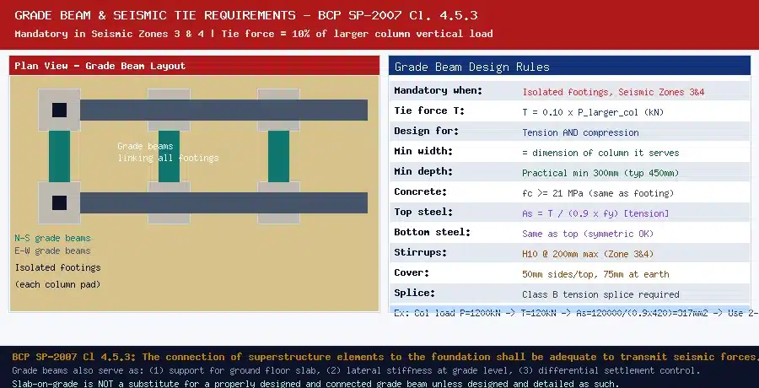
Task: Click the rightmost green N-S grade beam
Action: [278, 156]
